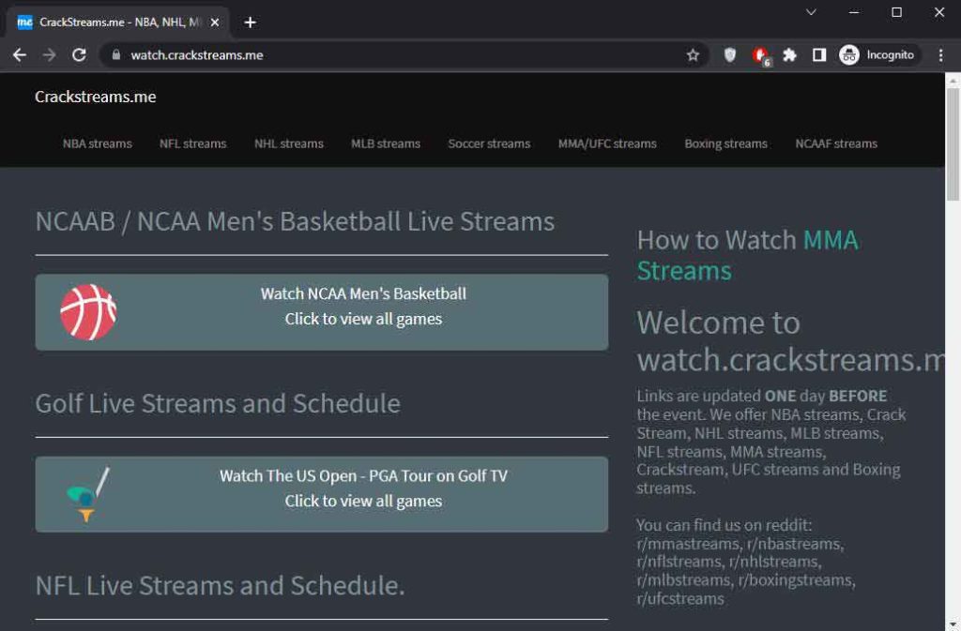Open a new tab with plus button
This screenshot has height=631, width=961.
[x=250, y=23]
